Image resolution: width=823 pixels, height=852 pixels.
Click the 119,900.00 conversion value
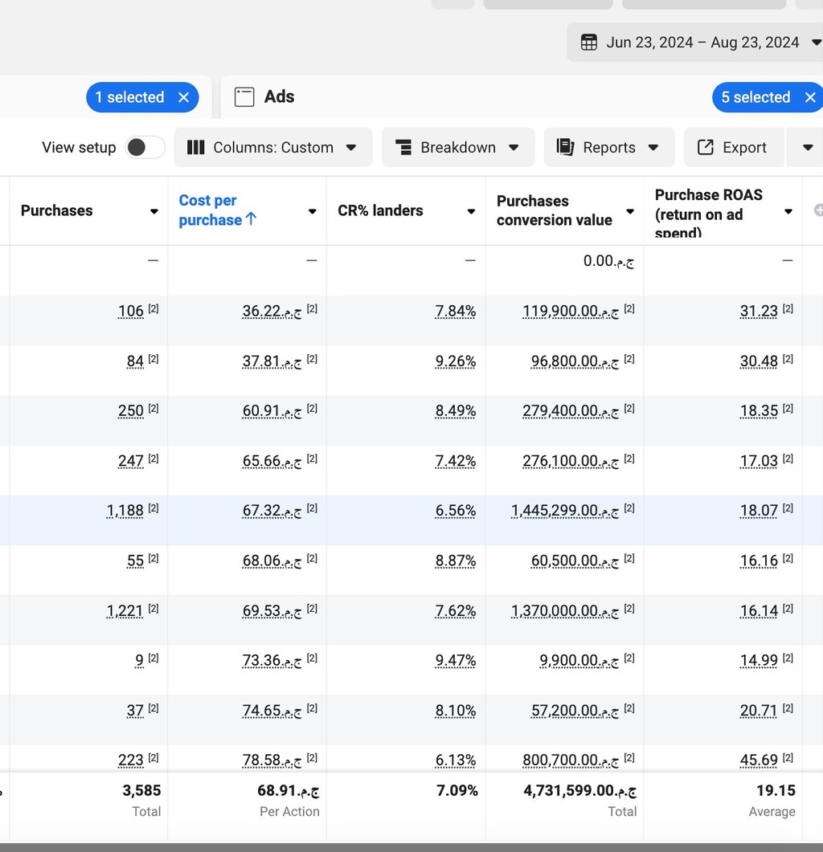pyautogui.click(x=571, y=312)
